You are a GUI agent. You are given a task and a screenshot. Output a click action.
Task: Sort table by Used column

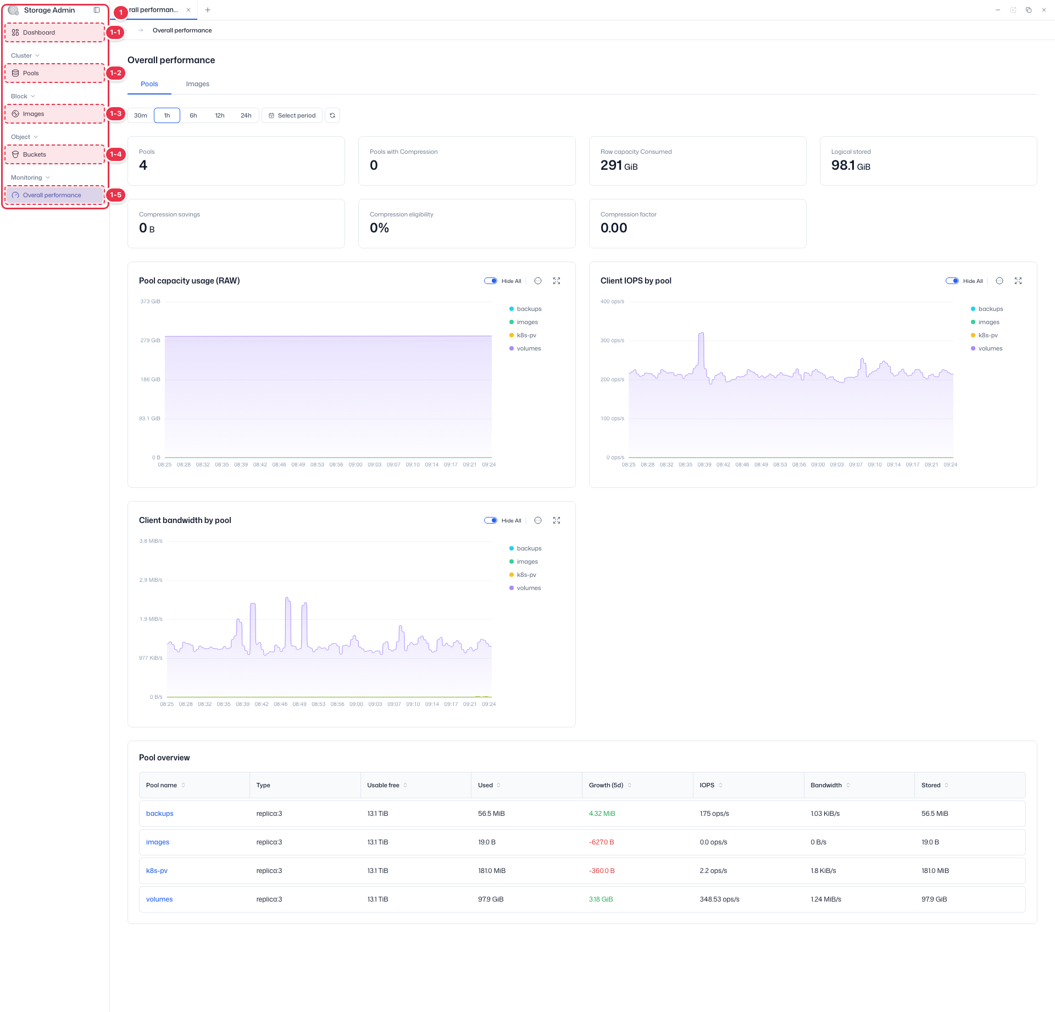[498, 785]
